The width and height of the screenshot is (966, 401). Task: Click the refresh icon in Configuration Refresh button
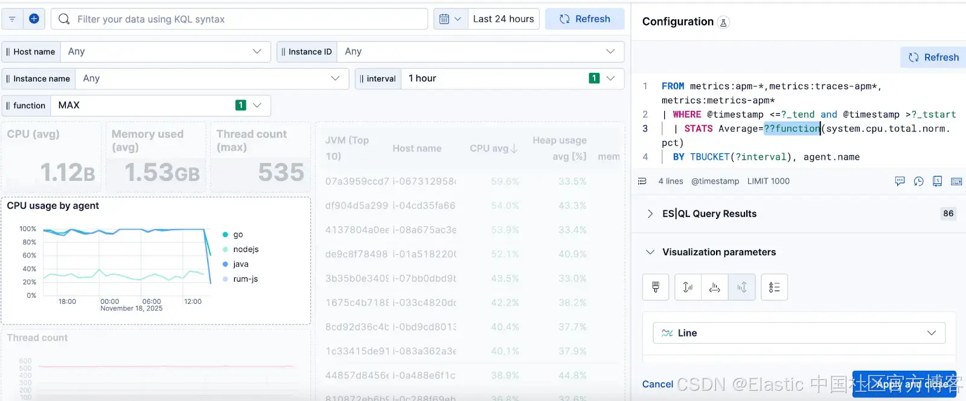[913, 57]
